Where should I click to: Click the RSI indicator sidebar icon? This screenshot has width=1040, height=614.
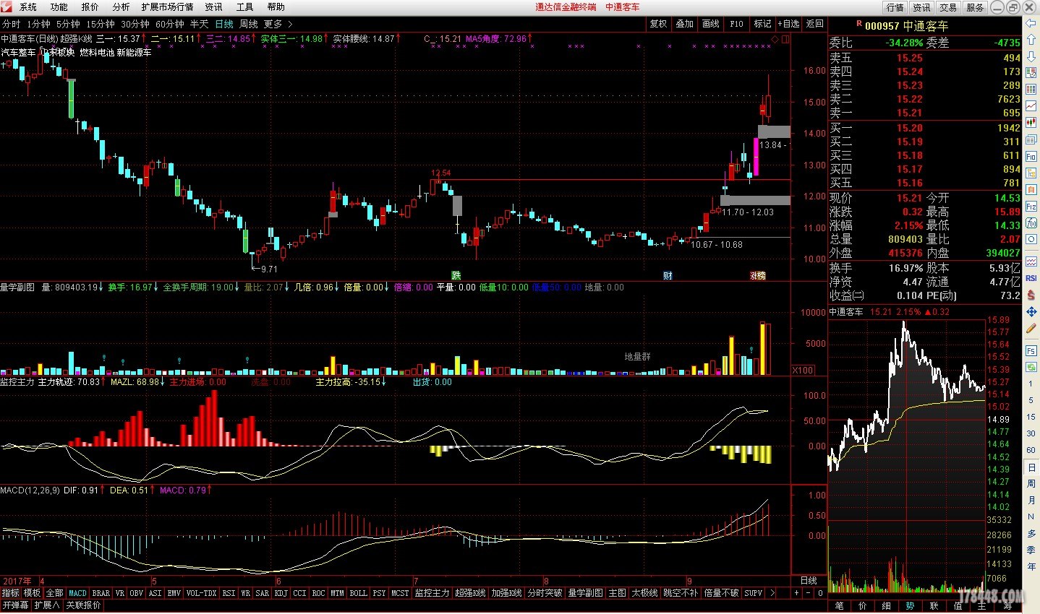click(x=1031, y=277)
